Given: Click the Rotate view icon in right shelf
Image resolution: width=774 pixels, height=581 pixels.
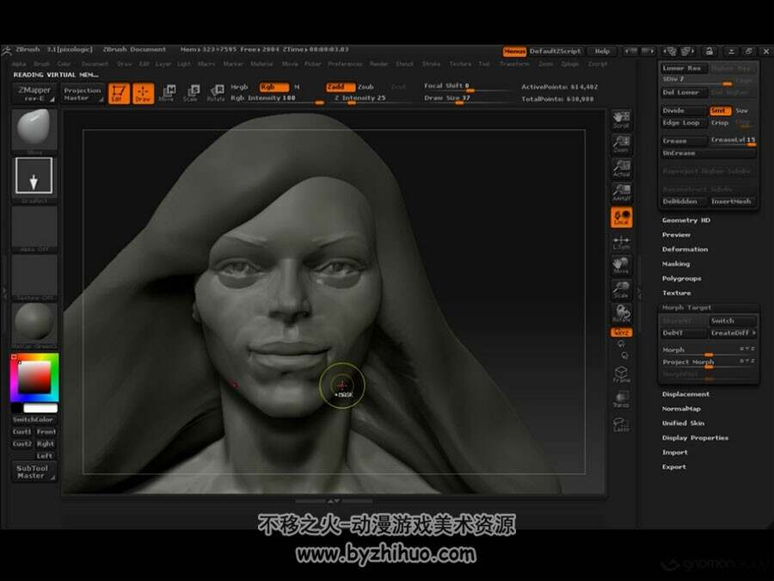Looking at the screenshot, I should pos(621,313).
